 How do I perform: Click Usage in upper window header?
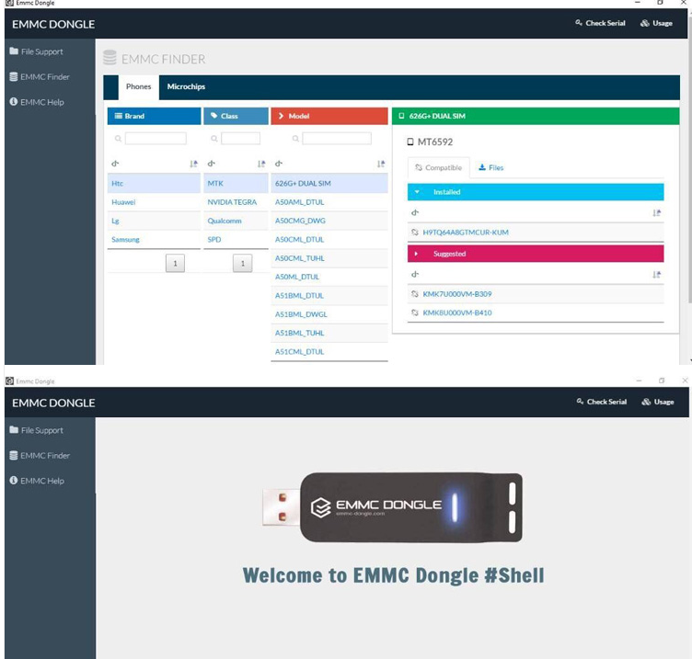(657, 23)
